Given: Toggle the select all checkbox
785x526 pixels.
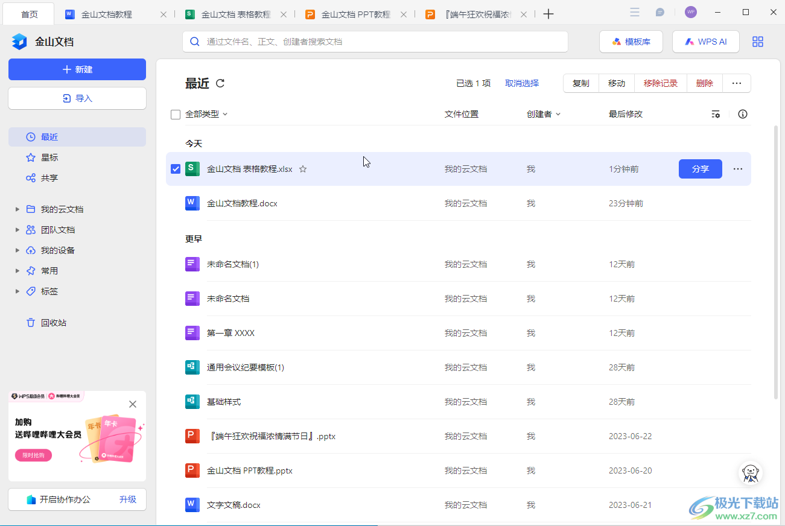Looking at the screenshot, I should click(x=176, y=114).
